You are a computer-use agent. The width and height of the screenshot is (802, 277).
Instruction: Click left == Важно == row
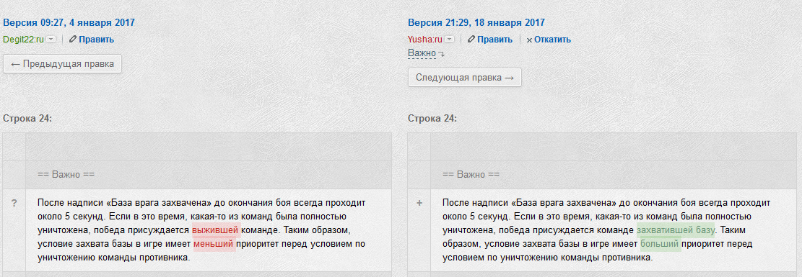click(x=197, y=175)
